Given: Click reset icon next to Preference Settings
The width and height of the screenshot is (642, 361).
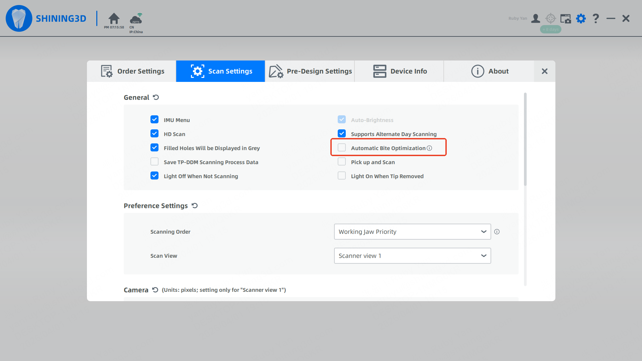Looking at the screenshot, I should tap(195, 206).
